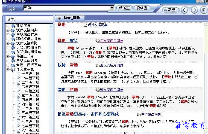Click the 新华字典 book icon
208x134 pixels.
[x=13, y=26]
